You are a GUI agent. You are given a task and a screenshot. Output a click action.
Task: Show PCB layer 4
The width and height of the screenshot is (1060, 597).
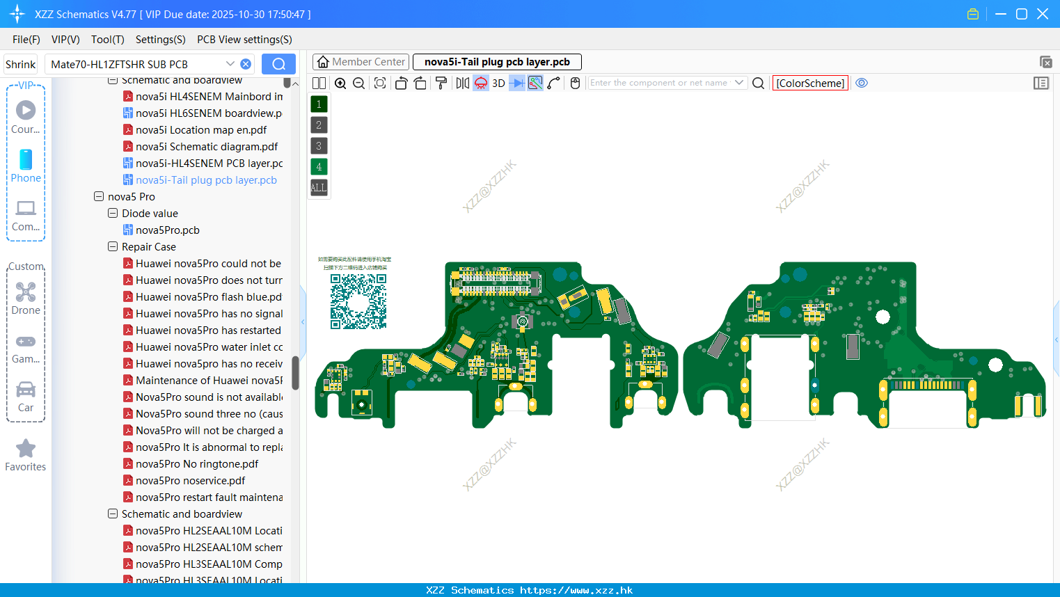coord(319,167)
